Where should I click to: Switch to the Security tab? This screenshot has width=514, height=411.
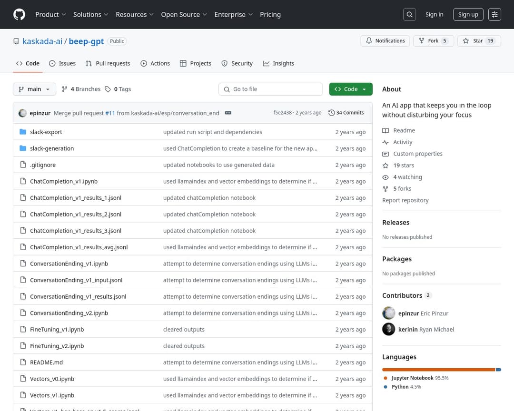(237, 64)
